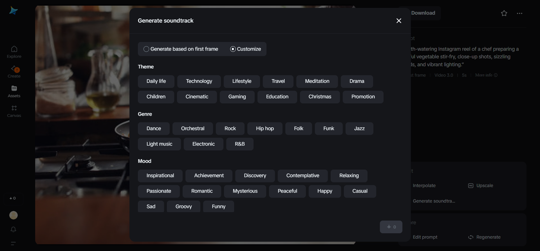Select the Customize radio option
Screen dimensions: 540x251
[233, 49]
